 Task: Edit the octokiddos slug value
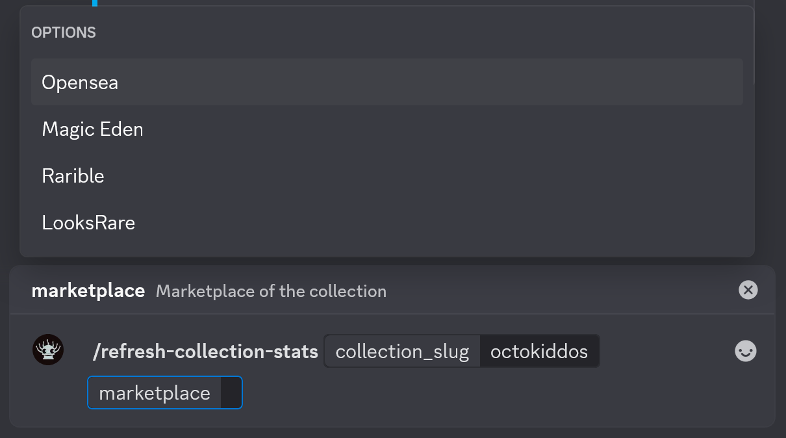coord(539,352)
